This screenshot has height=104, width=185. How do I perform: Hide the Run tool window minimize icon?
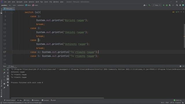[184, 66]
